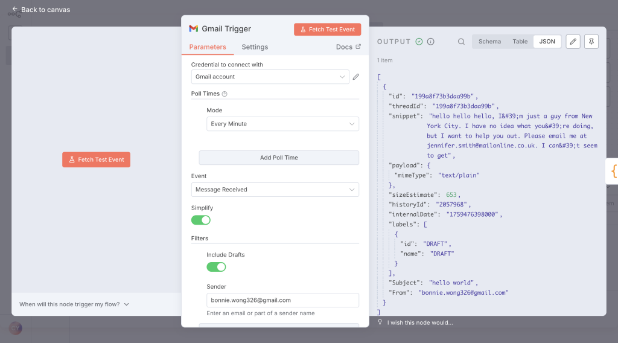
Task: Click the "text/plain" mimeType value
Action: click(459, 175)
